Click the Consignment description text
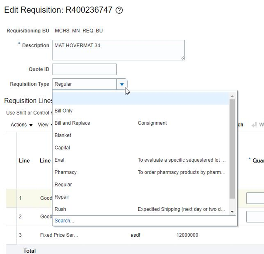 pos(152,123)
